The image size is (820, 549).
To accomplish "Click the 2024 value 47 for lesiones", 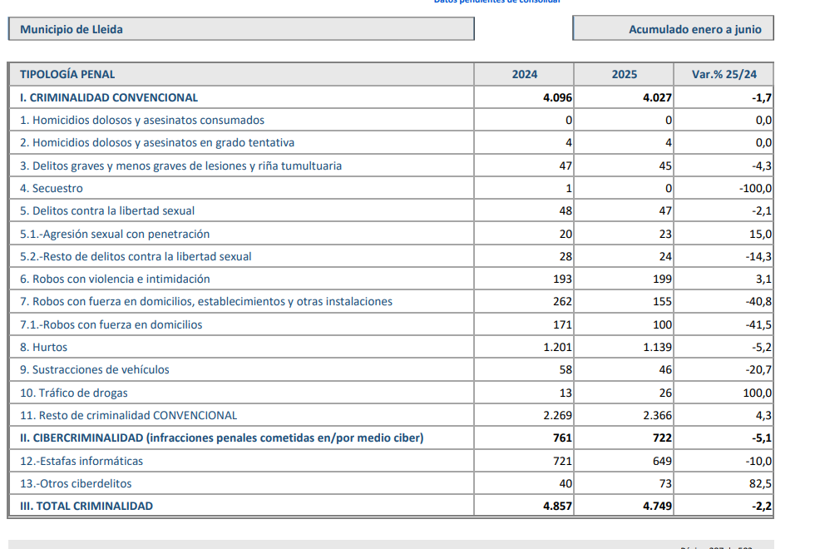I will tap(566, 166).
